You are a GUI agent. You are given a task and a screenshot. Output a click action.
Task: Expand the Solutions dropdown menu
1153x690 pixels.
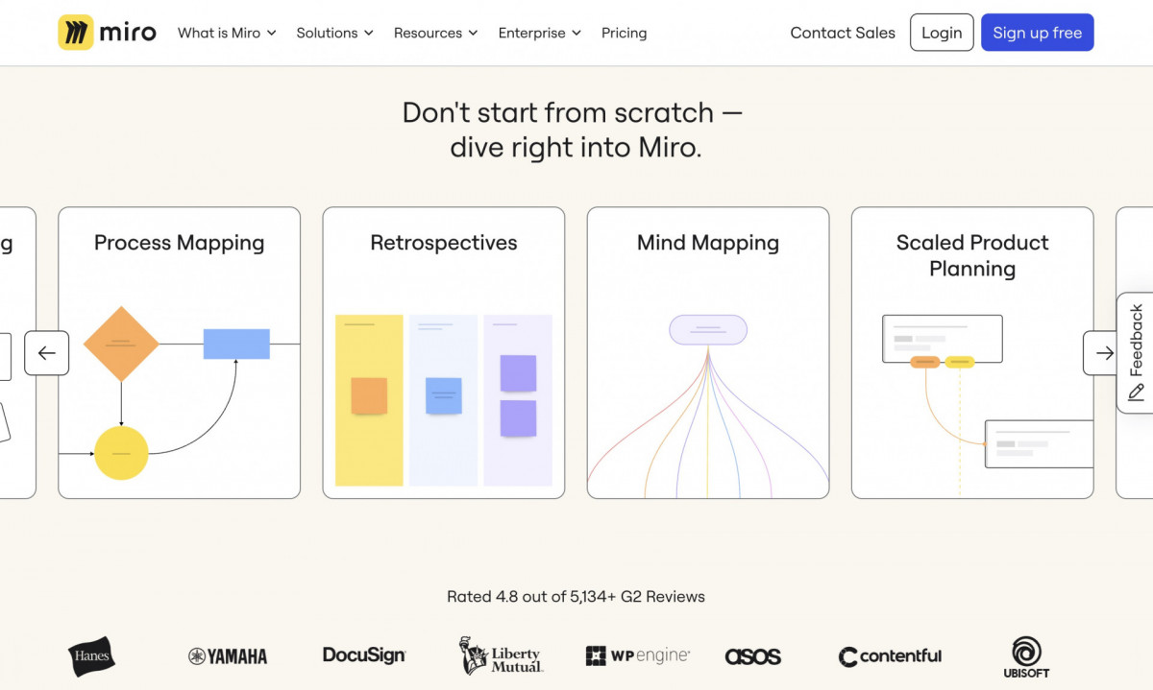(x=334, y=32)
